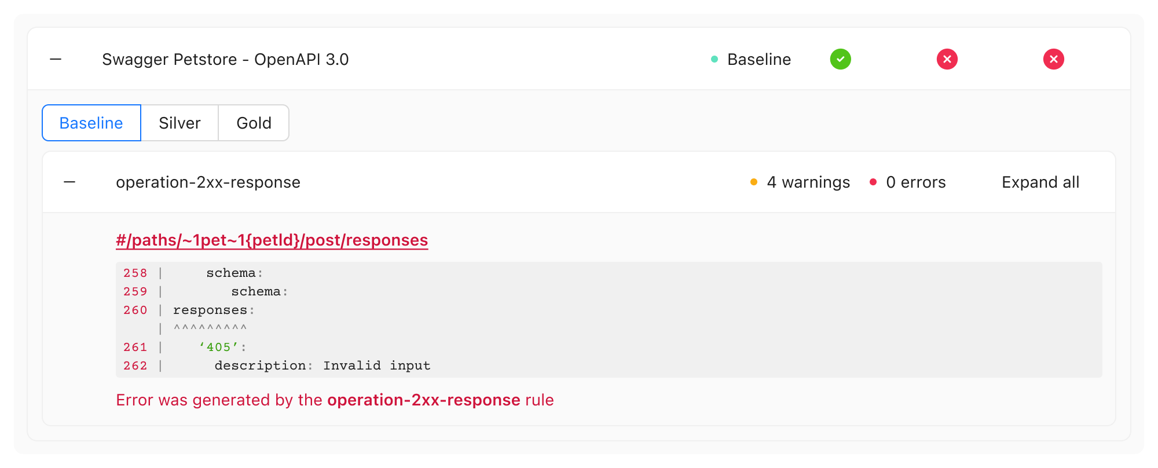Click the red errors dot indicator
1158x468 pixels.
click(x=873, y=182)
